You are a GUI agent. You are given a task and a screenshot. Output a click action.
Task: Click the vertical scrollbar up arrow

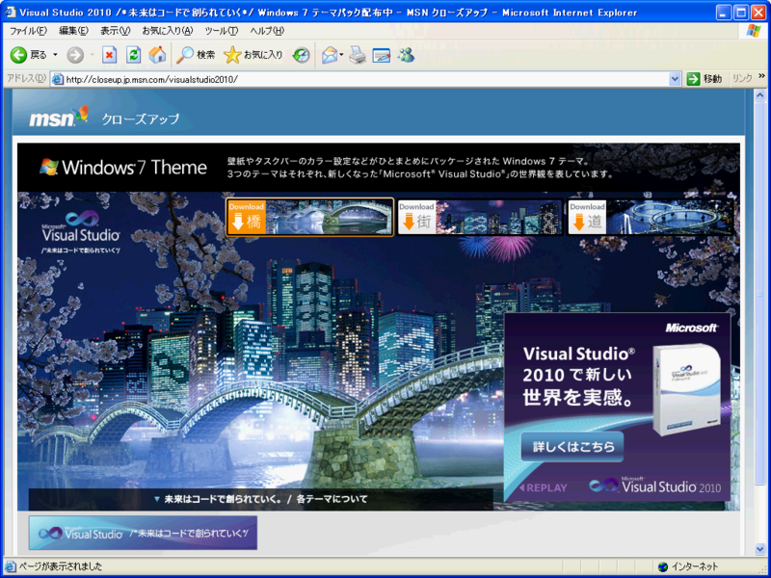[760, 94]
